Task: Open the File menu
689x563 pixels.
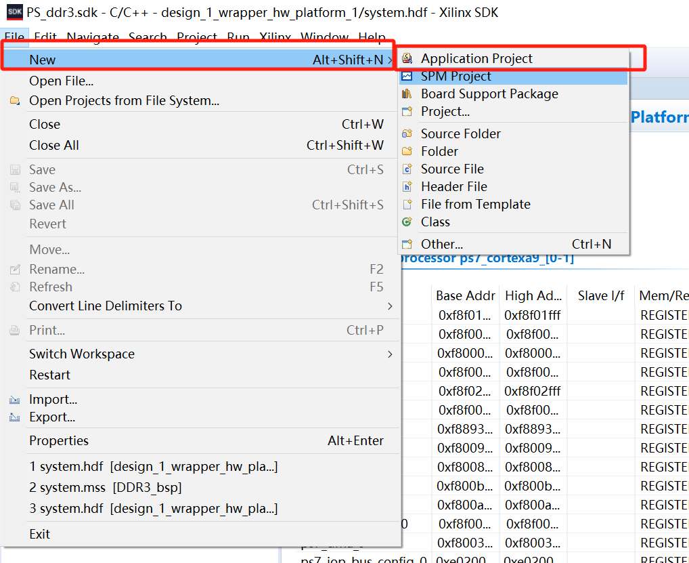Action: [x=14, y=37]
